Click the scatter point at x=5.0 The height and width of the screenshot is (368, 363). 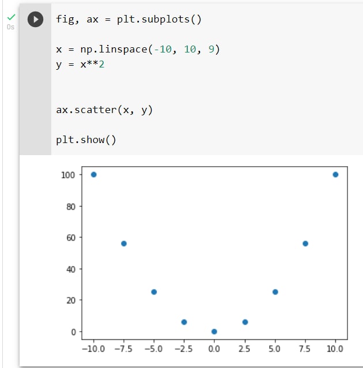[x=275, y=292]
